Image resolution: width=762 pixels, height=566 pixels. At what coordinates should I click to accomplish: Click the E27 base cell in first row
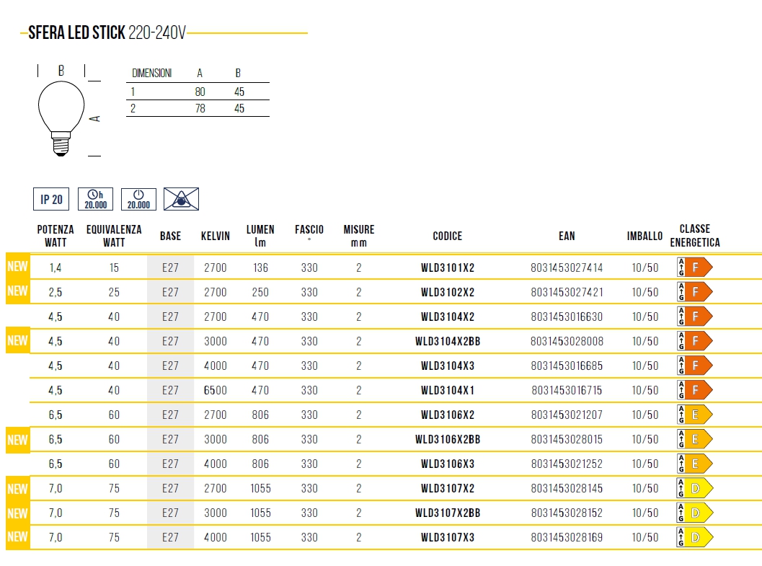(x=170, y=267)
